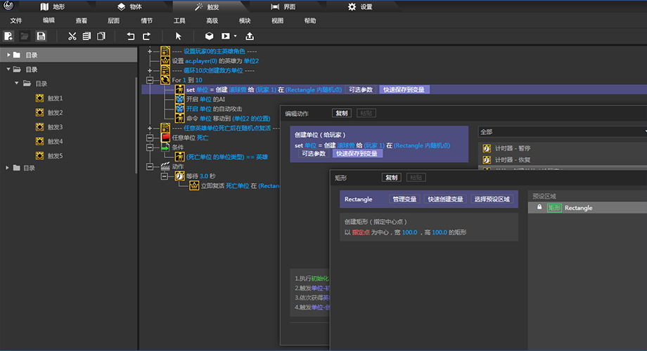Click the 管理变量 button

[x=404, y=199]
